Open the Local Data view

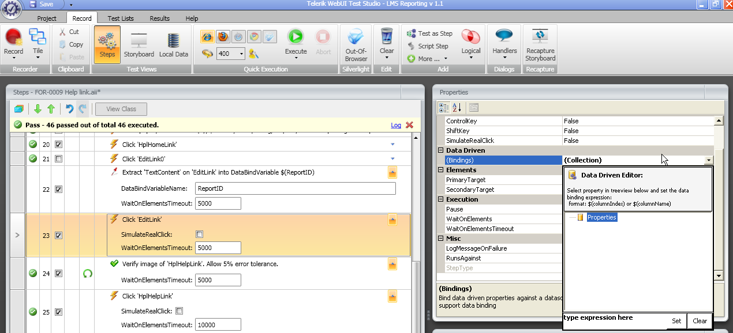173,44
